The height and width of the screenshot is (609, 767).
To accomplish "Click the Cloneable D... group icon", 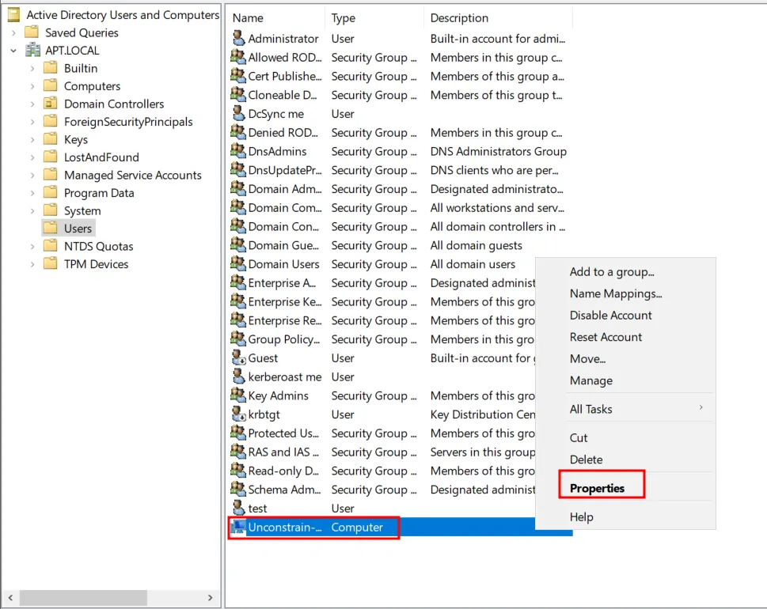I will pos(238,95).
